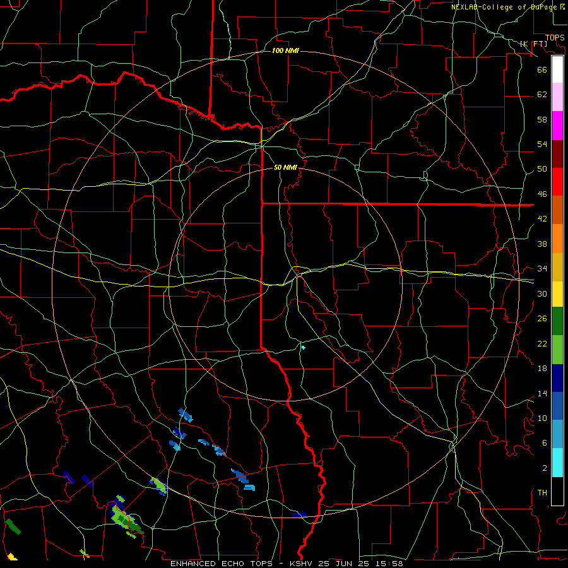Image resolution: width=568 pixels, height=568 pixels.
Task: Pick the bright red legend swatch
Action: click(x=557, y=182)
